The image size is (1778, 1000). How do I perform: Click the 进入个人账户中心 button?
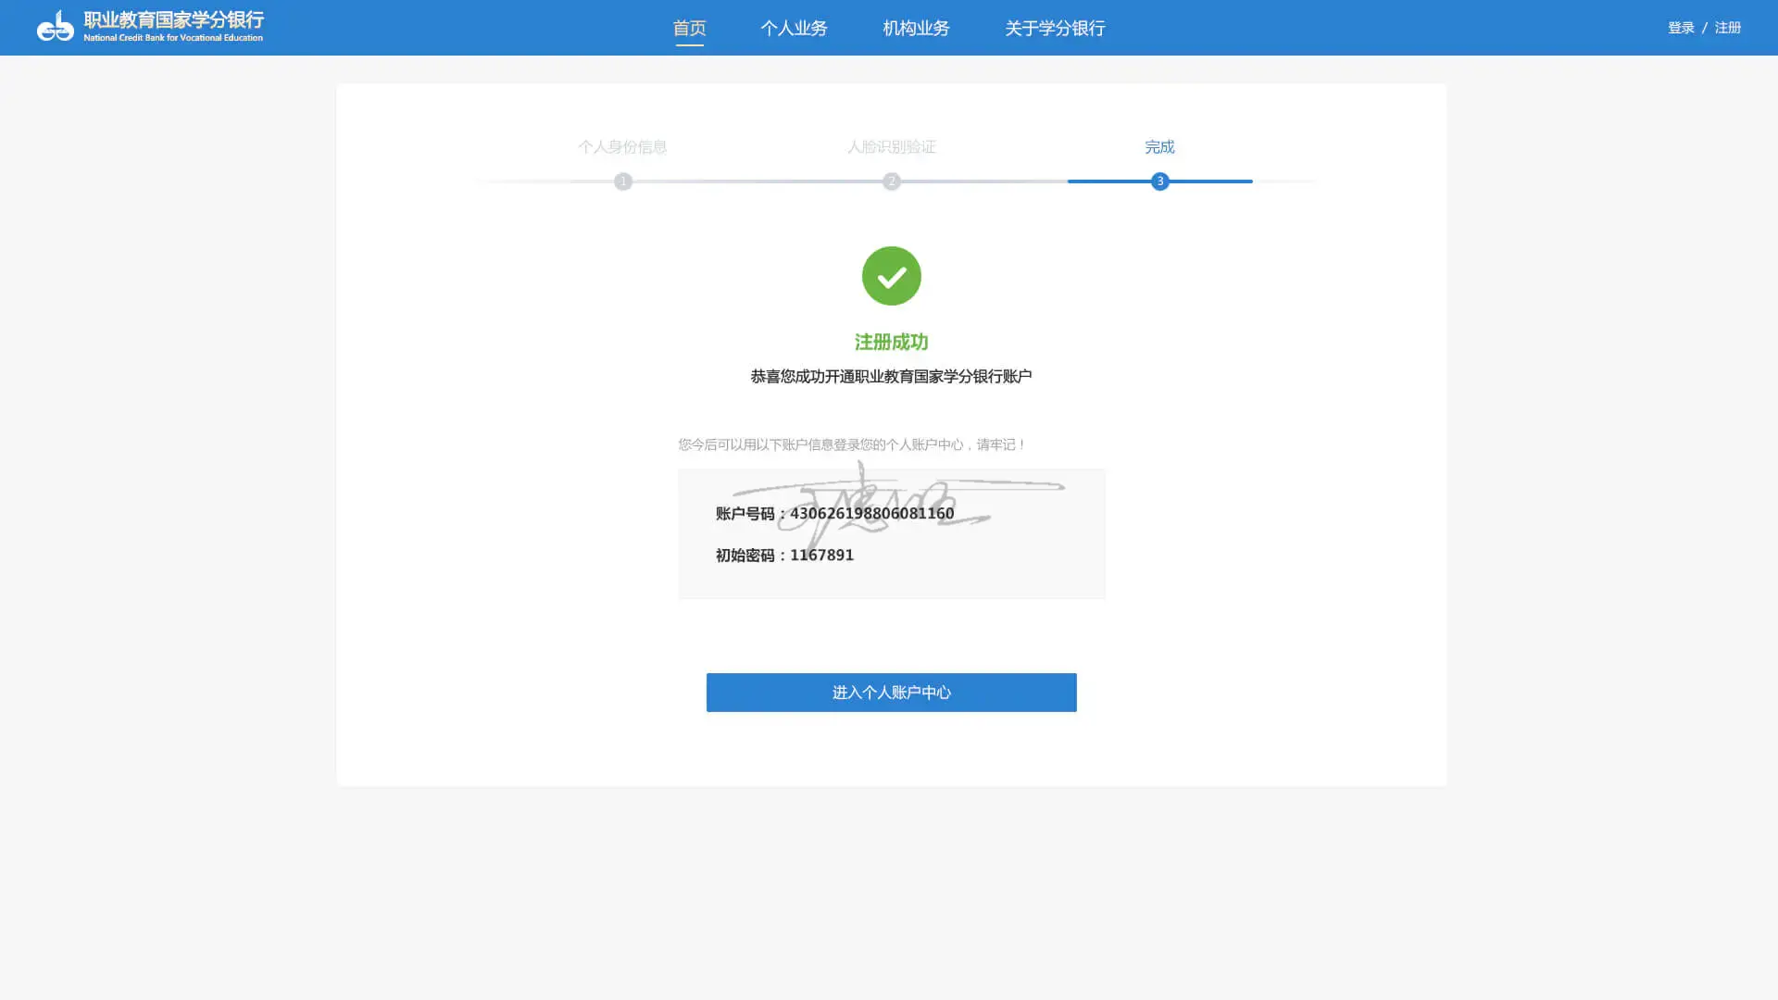coord(891,693)
